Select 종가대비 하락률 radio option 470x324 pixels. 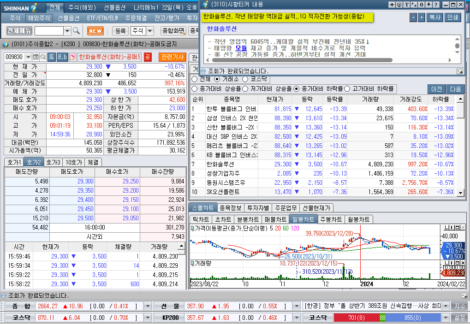pyautogui.click(x=297, y=88)
